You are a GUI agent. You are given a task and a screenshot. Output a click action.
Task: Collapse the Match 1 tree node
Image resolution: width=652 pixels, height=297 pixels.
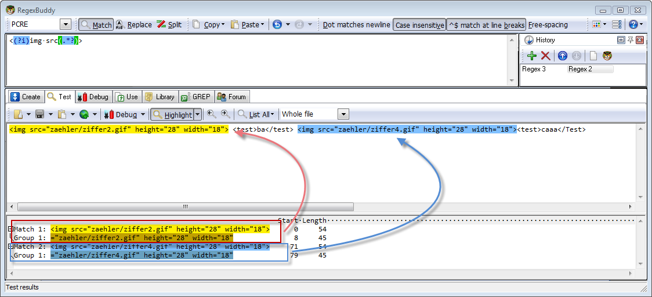(10, 229)
